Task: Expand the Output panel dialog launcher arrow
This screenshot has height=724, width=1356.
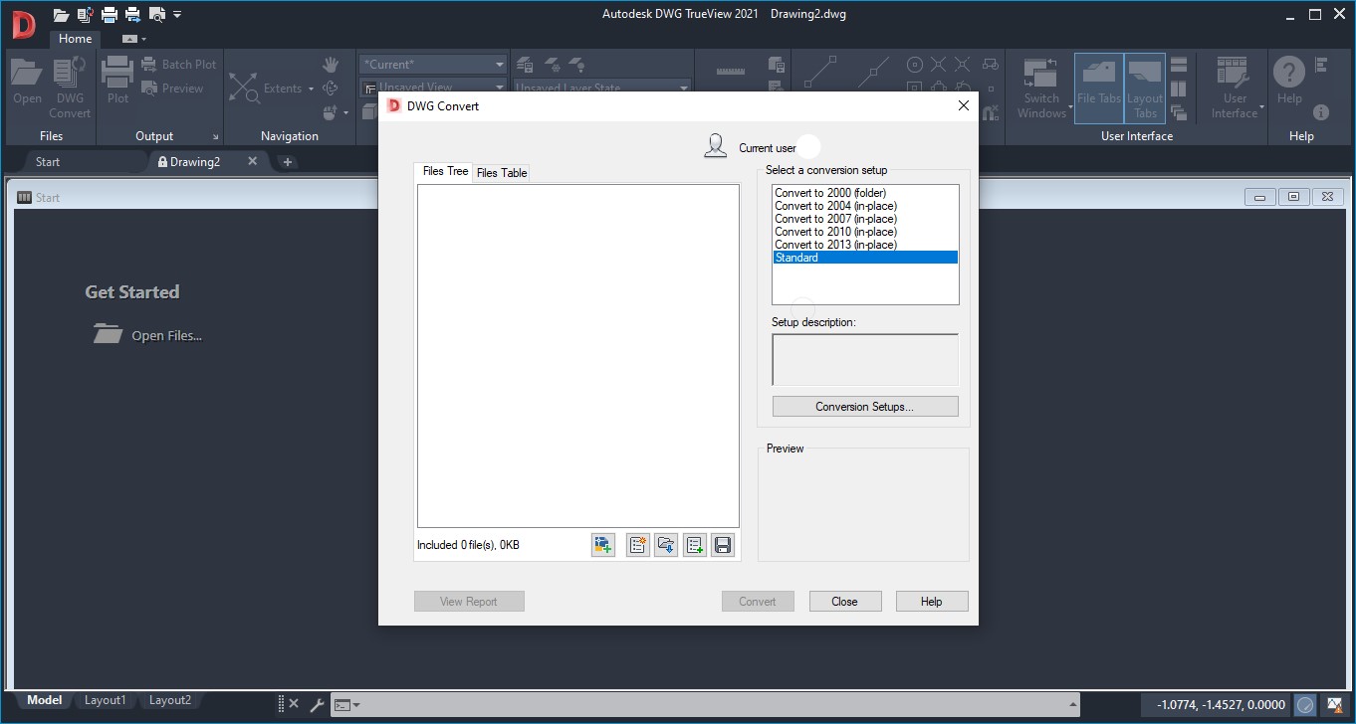Action: (215, 136)
